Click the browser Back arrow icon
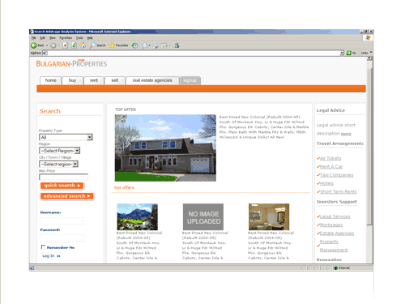This screenshot has height=304, width=405. [34, 45]
